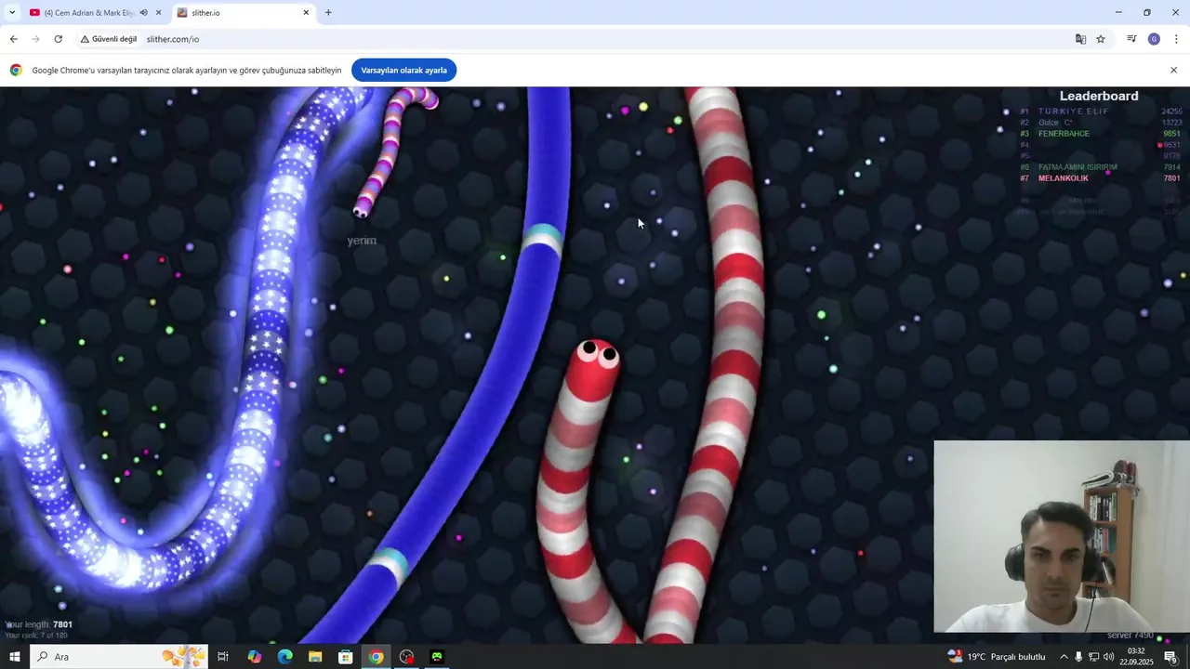Open the green game icon on taskbar
The width and height of the screenshot is (1190, 669).
tap(437, 657)
